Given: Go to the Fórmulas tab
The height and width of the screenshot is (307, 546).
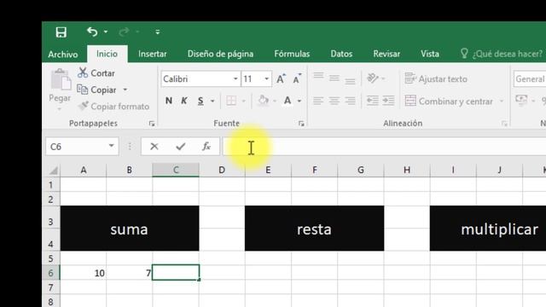Looking at the screenshot, I should pos(292,54).
